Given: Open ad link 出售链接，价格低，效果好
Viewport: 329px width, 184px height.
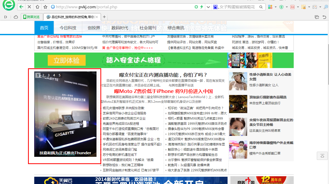Looking at the screenshot, I should (x=56, y=42).
